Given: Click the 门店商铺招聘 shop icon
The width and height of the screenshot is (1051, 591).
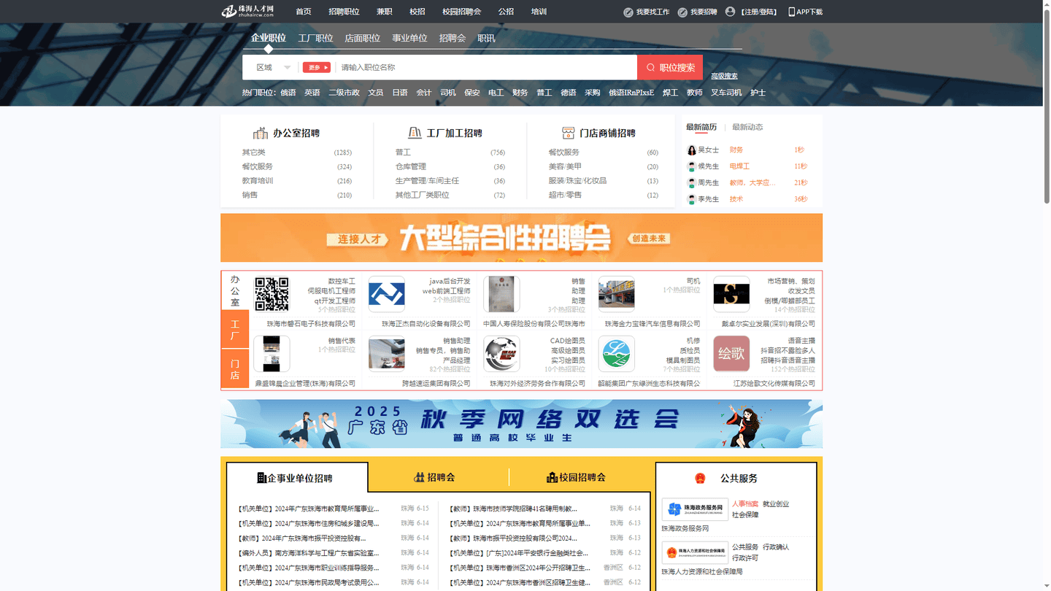Looking at the screenshot, I should click(568, 133).
